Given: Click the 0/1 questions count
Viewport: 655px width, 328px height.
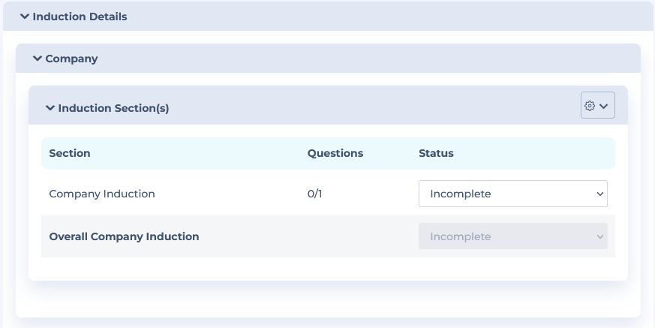Looking at the screenshot, I should tap(314, 194).
